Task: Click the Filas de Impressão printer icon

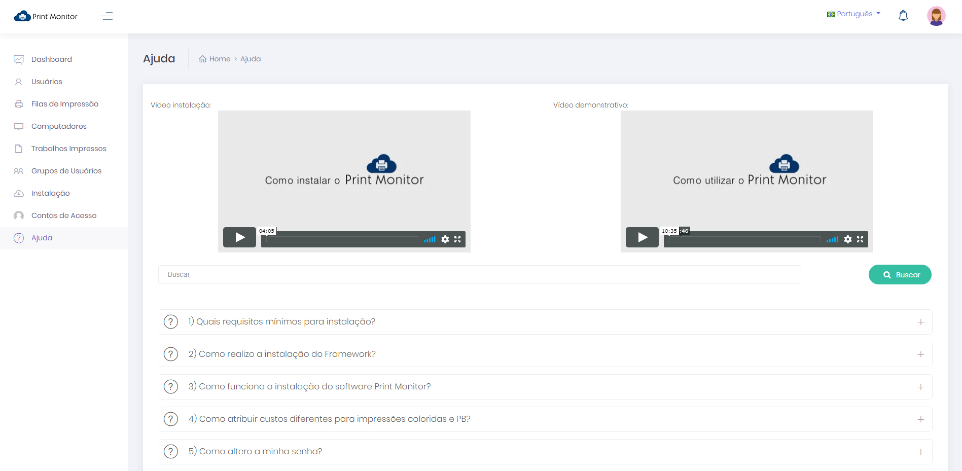Action: pyautogui.click(x=19, y=104)
